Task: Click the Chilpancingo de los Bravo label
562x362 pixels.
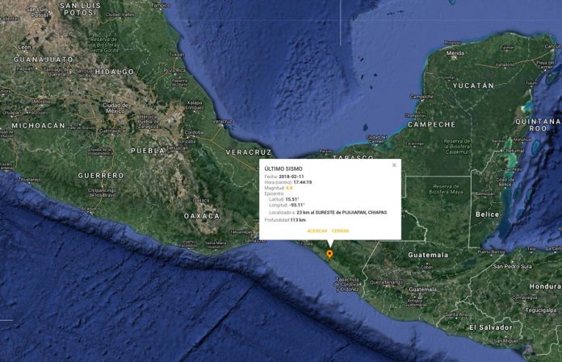Action: pos(103,193)
